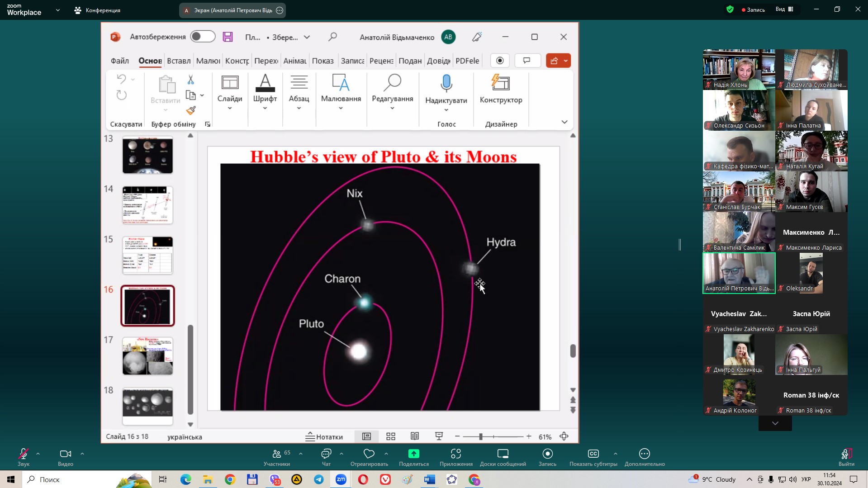Click the Normal view icon in status bar

tap(366, 436)
